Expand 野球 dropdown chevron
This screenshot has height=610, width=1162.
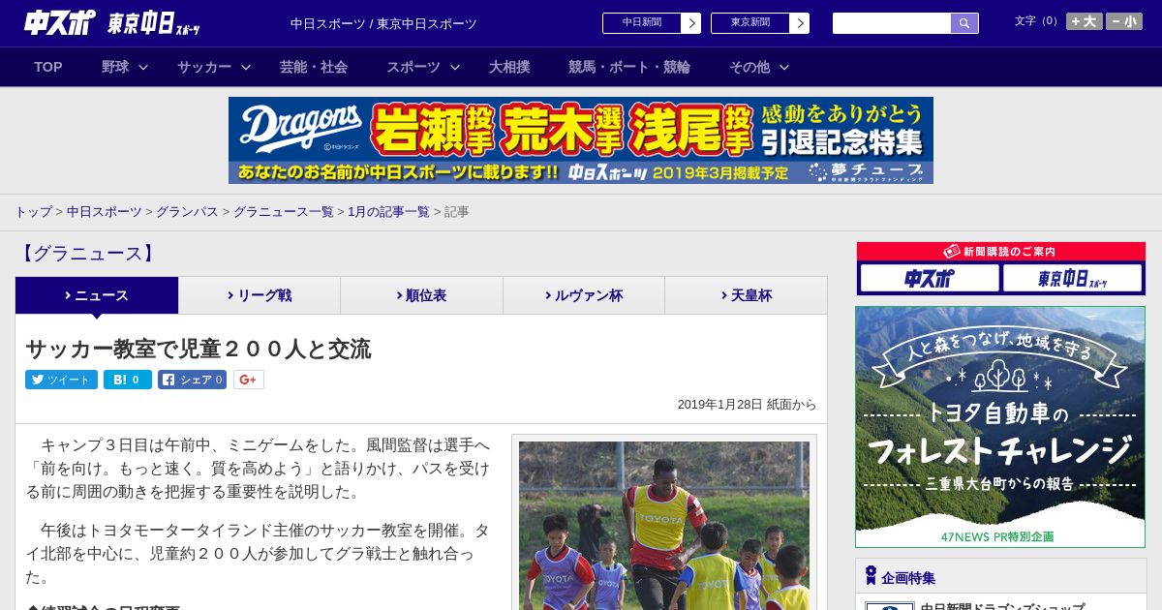pyautogui.click(x=143, y=67)
